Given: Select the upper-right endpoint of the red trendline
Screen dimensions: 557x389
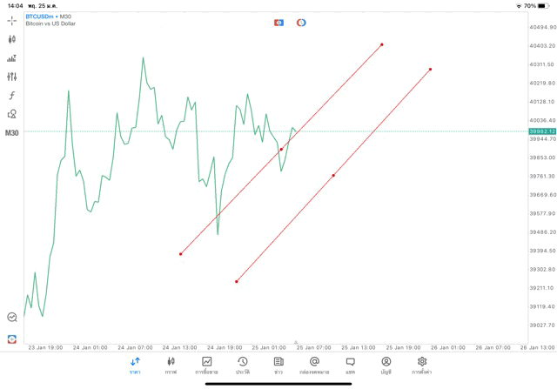Looking at the screenshot, I should [x=382, y=44].
